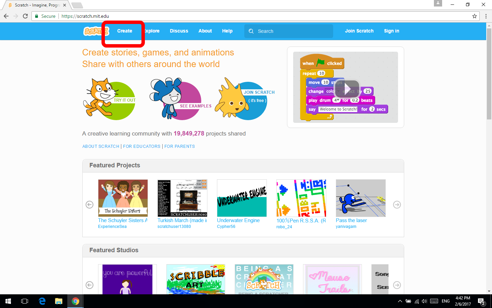Open the Create menu item
Screen dimensions: 492x308
125,31
